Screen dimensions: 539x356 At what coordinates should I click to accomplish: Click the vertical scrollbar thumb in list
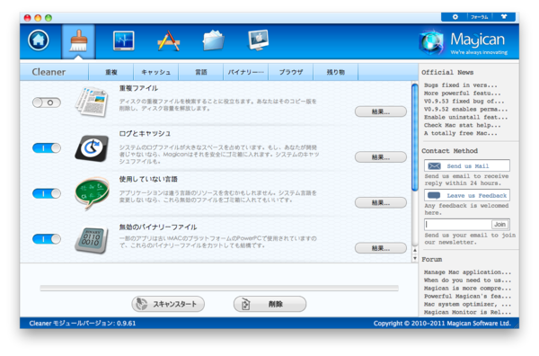tap(415, 137)
